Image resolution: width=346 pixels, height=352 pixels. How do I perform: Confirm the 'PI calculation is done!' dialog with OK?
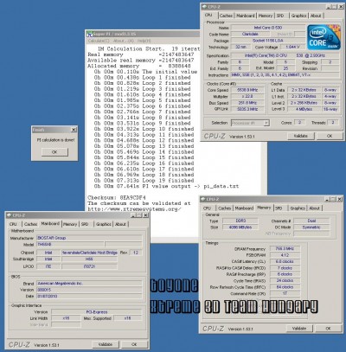54,152
